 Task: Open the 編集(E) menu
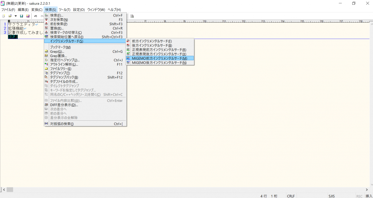coord(23,10)
